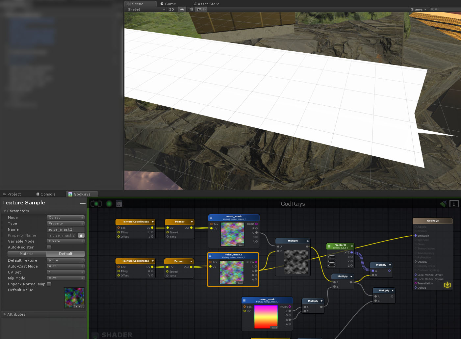
Task: Open the Variable Mode dropdown
Action: [x=66, y=241]
